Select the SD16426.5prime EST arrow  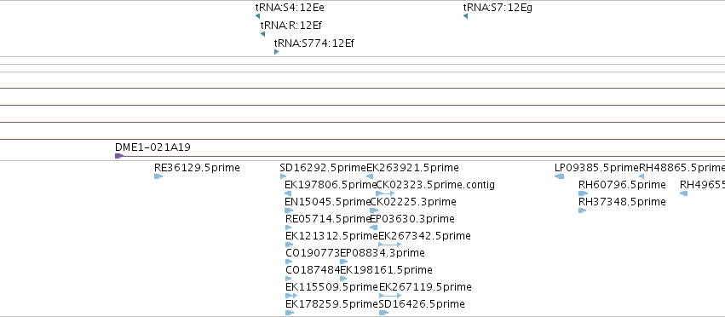pyautogui.click(x=383, y=313)
